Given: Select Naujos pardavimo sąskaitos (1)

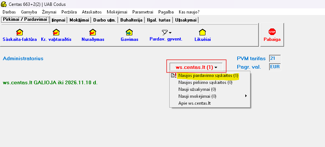Looking at the screenshot, I should pos(210,76).
